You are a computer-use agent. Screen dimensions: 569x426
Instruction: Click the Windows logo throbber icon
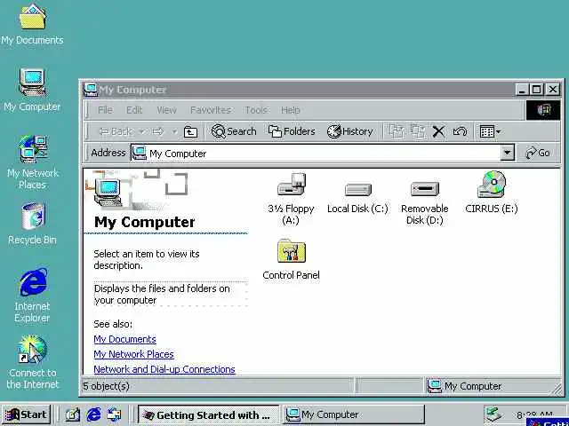point(543,110)
